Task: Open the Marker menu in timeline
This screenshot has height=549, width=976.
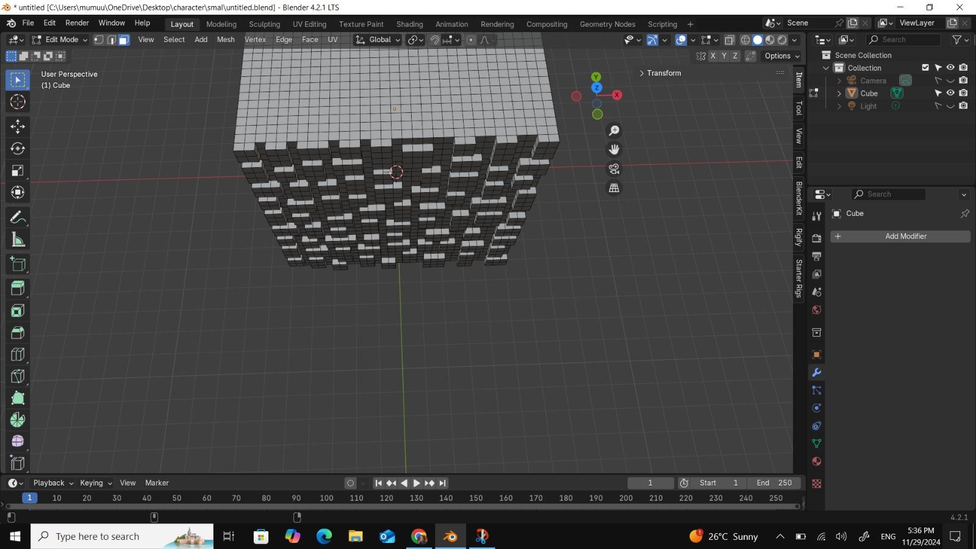Action: (x=157, y=483)
